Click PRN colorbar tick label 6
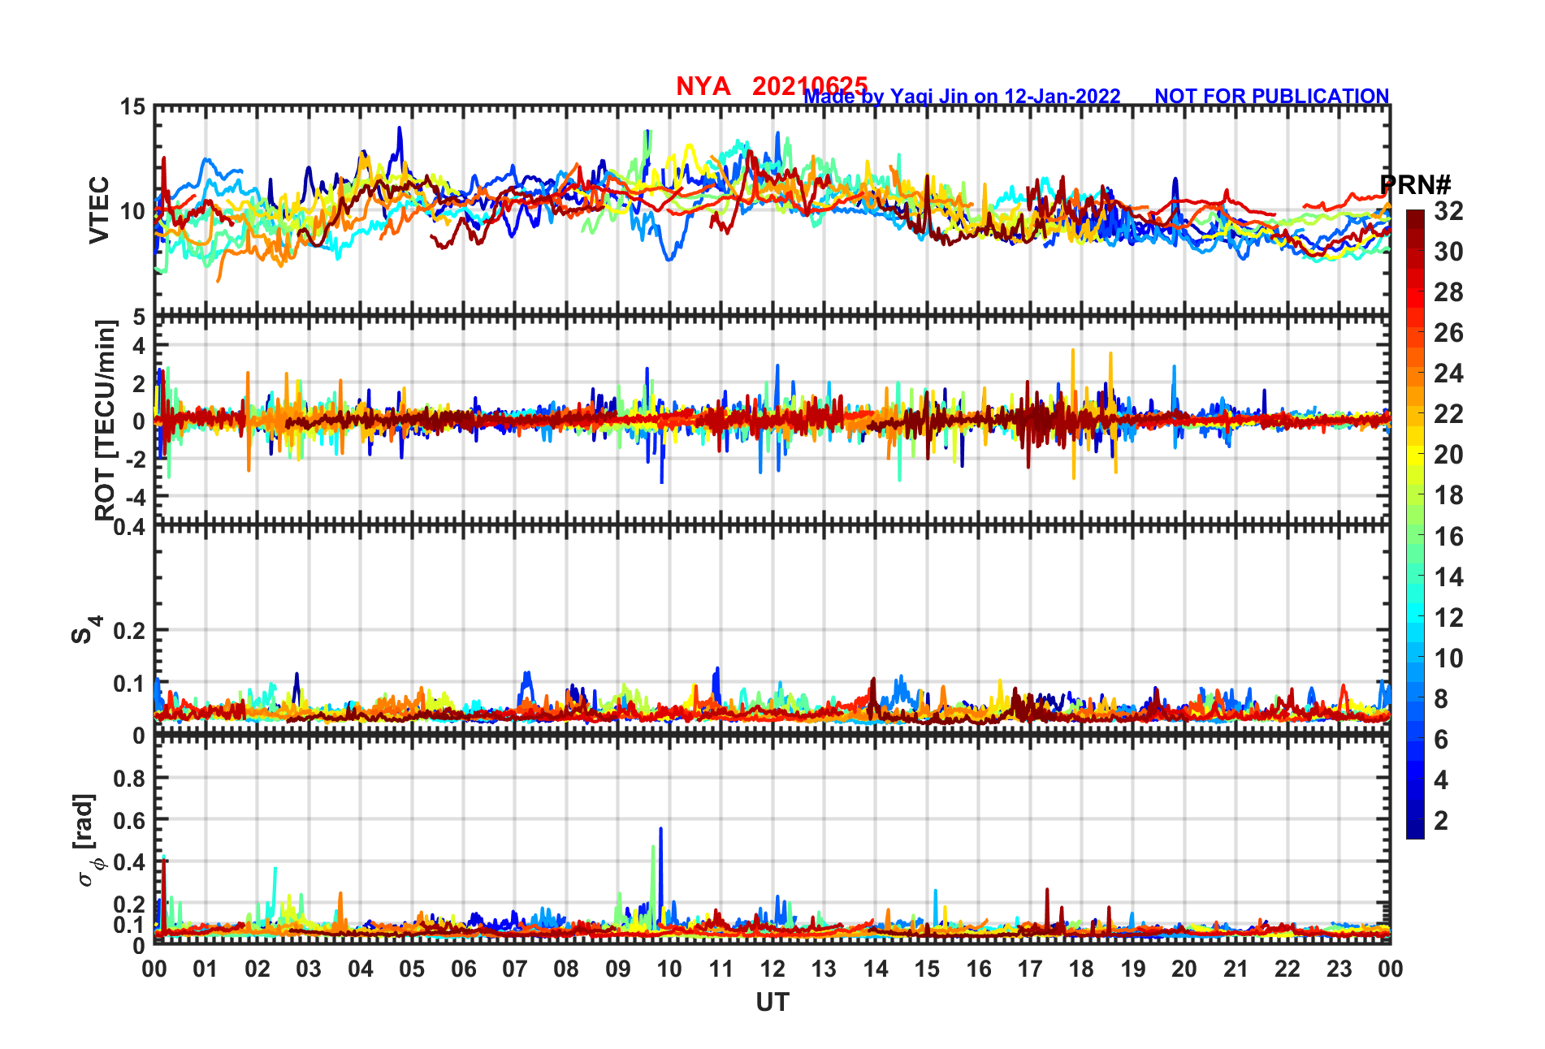The image size is (1545, 1049). pos(1441,740)
